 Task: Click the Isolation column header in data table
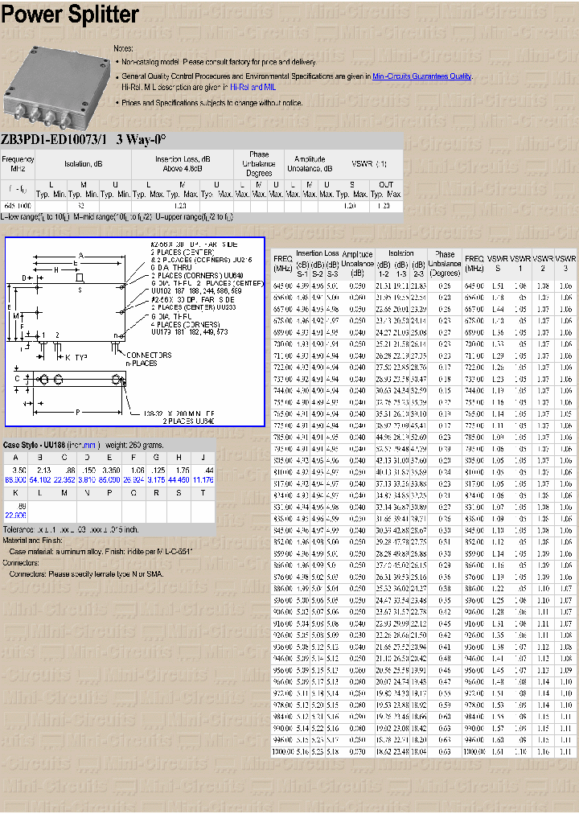tap(401, 253)
